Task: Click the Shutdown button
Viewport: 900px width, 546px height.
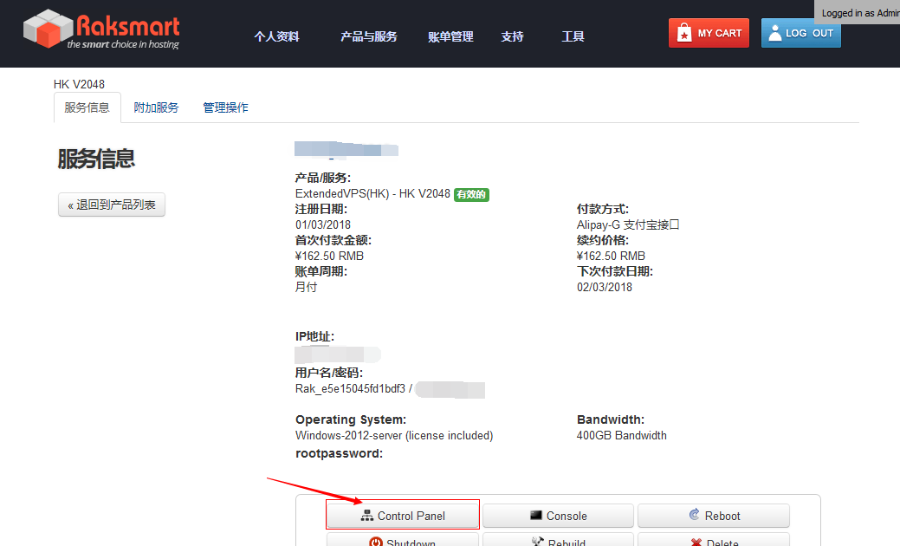Action: pos(403,540)
